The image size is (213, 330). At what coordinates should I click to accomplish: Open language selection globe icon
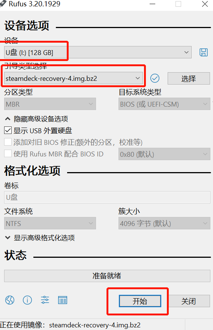[10, 300]
